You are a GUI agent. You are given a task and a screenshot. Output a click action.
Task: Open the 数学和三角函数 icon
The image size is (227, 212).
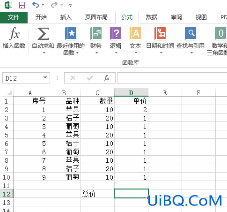click(x=220, y=34)
